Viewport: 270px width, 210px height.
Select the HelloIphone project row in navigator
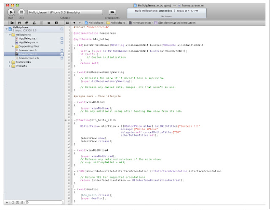34,29
